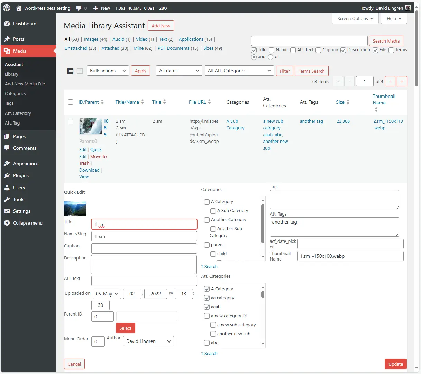Click the Update button
The width and height of the screenshot is (421, 374).
click(395, 364)
